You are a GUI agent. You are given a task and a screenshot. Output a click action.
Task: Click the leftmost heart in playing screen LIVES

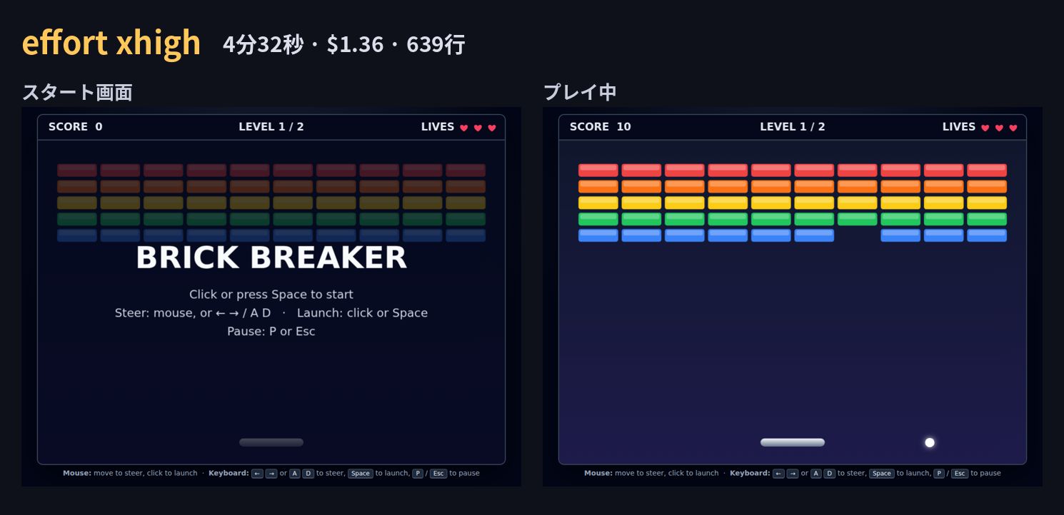(x=985, y=128)
